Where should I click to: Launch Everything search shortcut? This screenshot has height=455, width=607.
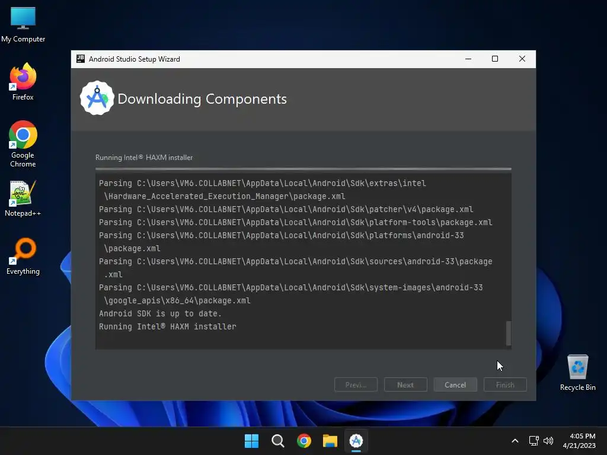(x=23, y=256)
